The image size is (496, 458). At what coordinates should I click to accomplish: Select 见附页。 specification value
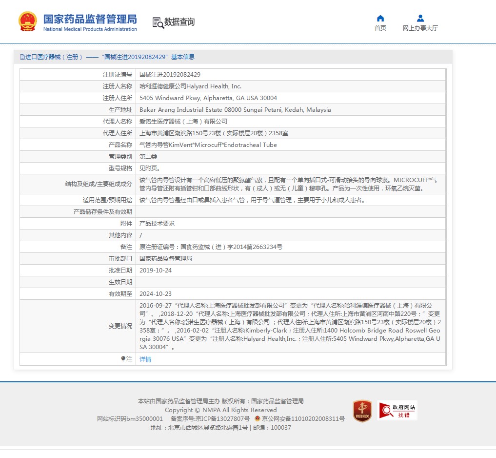pos(150,168)
